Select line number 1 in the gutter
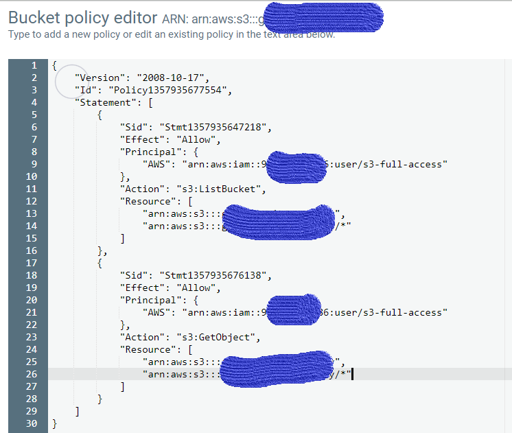Viewport: 512px width, 433px height. [x=34, y=65]
